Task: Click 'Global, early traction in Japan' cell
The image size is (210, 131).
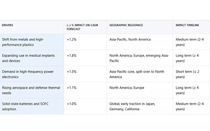Action: [132, 106]
